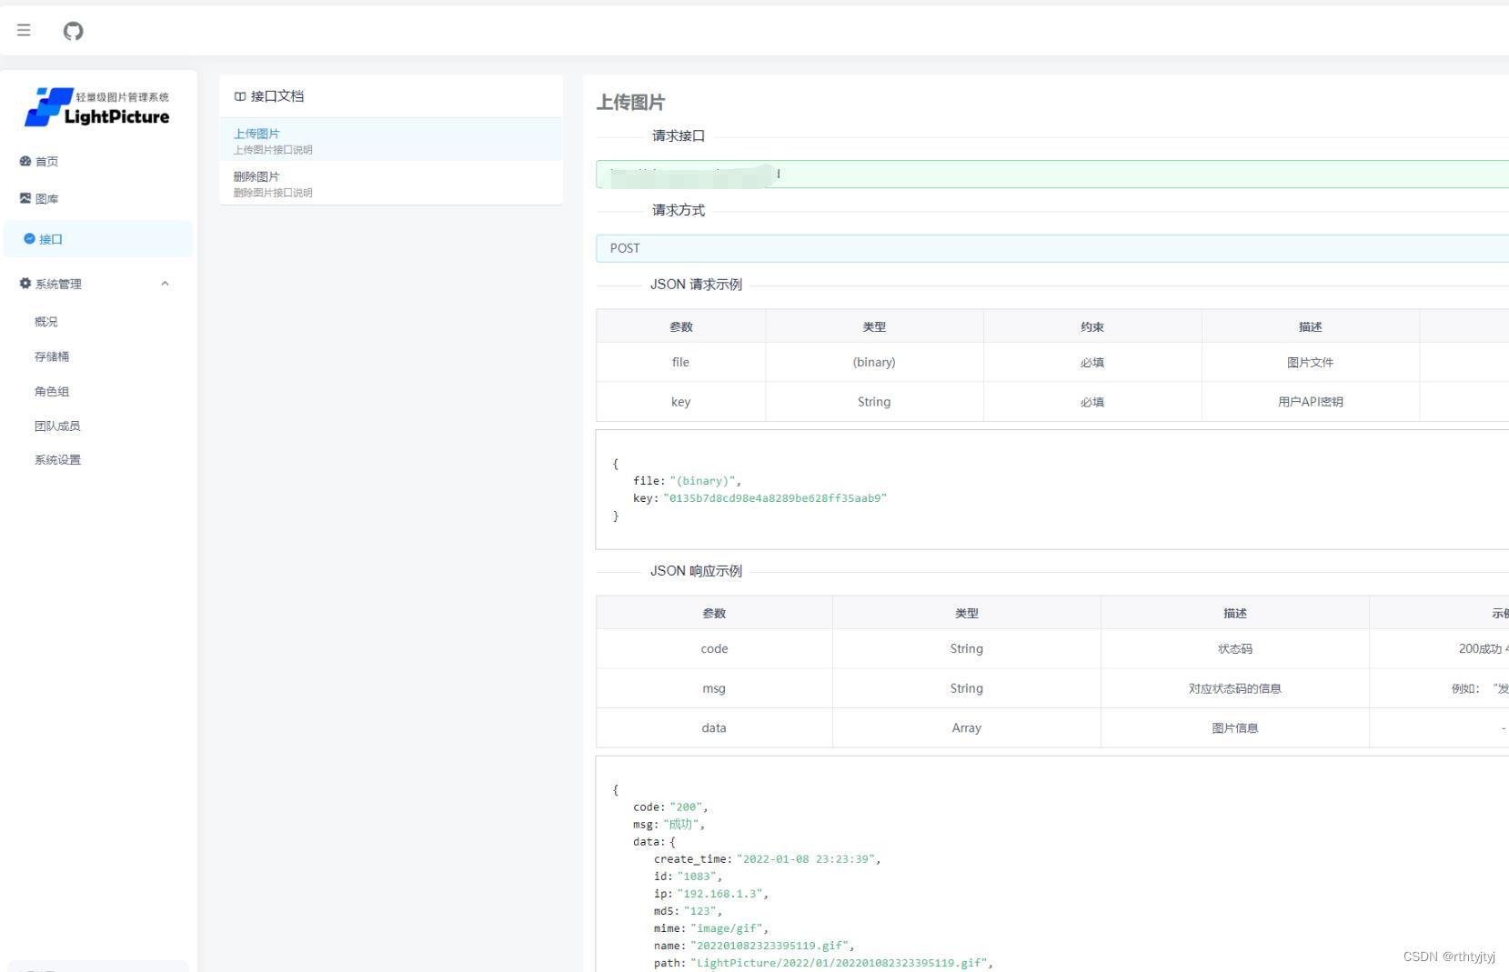Screen dimensions: 1509x972
Task: Click the 首页 dashboard icon
Action: (x=25, y=161)
